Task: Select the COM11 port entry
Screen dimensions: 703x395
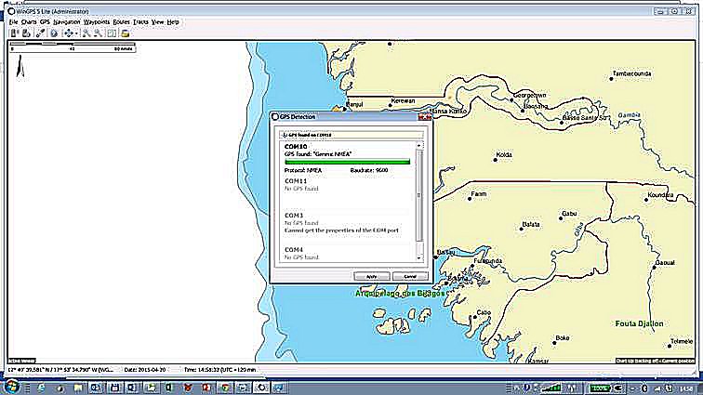Action: (296, 181)
